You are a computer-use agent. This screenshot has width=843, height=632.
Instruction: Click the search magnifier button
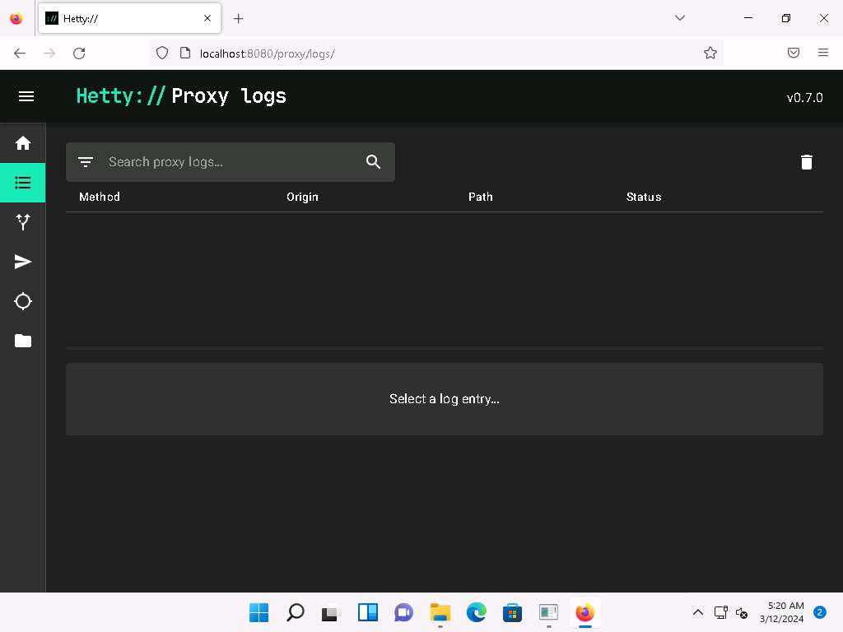click(x=373, y=162)
